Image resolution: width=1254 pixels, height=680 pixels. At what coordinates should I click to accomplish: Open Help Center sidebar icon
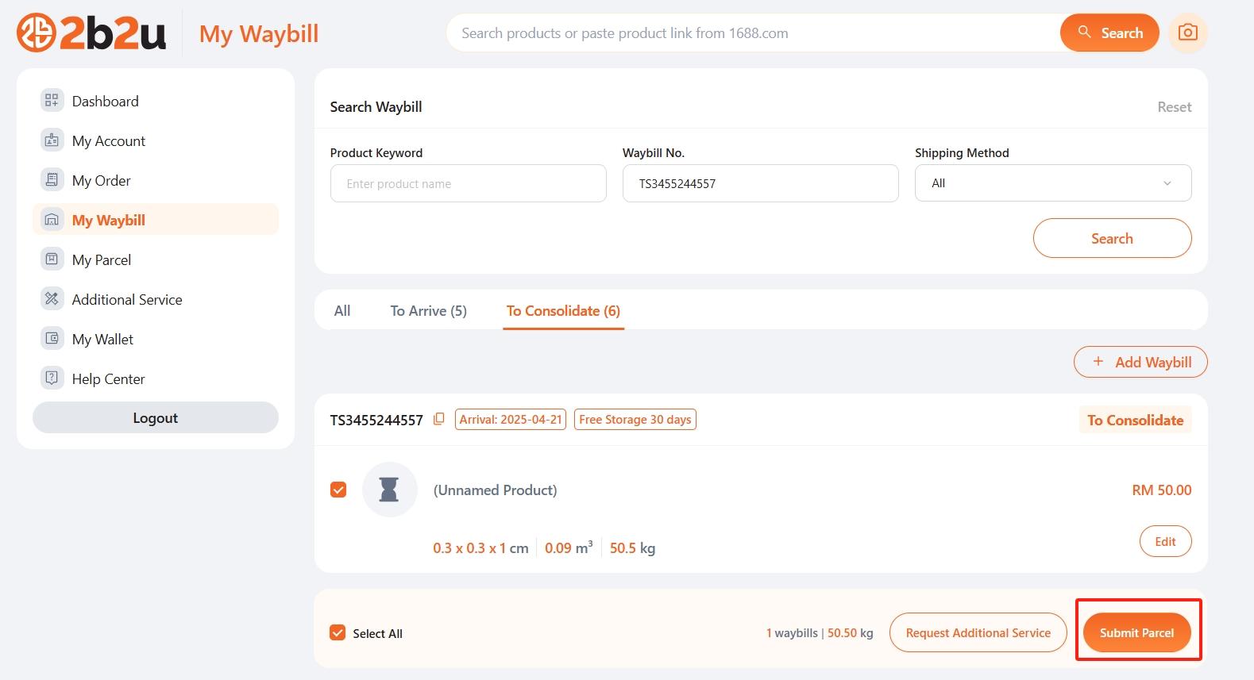tap(52, 378)
